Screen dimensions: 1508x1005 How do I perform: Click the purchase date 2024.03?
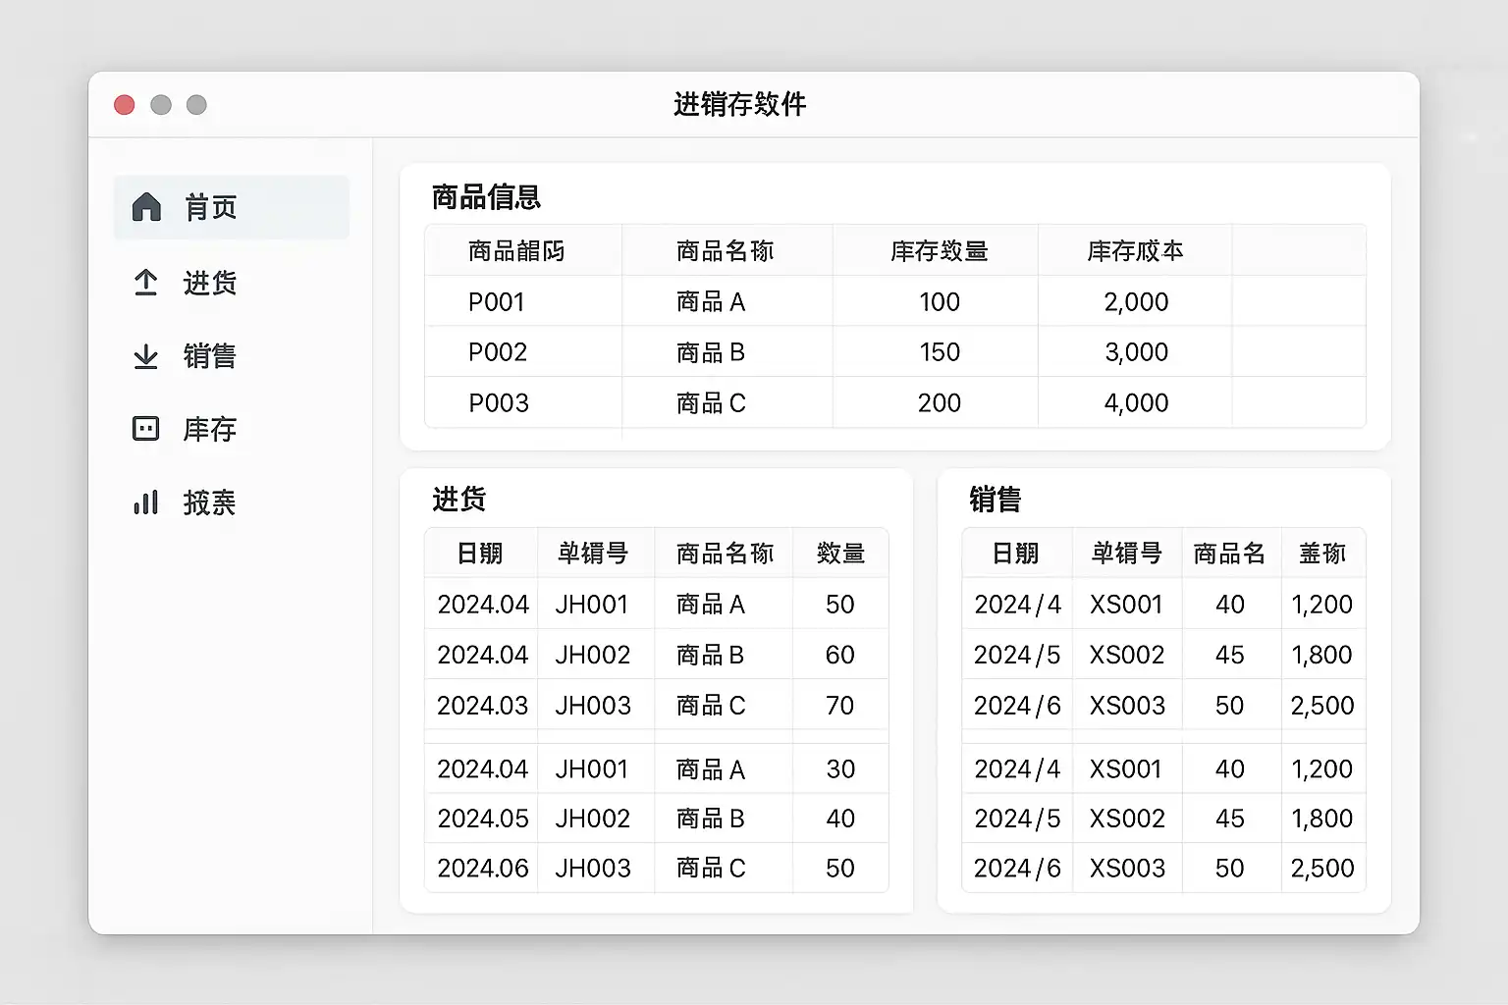pos(483,706)
